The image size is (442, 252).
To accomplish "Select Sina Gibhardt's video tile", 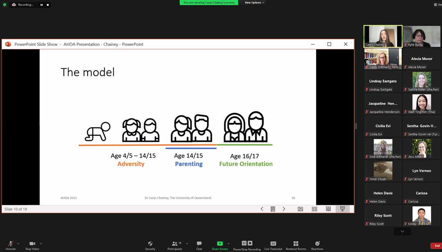I will pos(383,148).
